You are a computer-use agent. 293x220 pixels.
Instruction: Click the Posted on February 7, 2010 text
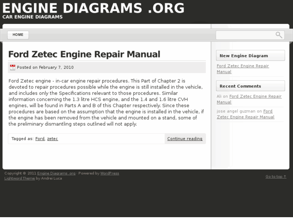[x=45, y=67]
